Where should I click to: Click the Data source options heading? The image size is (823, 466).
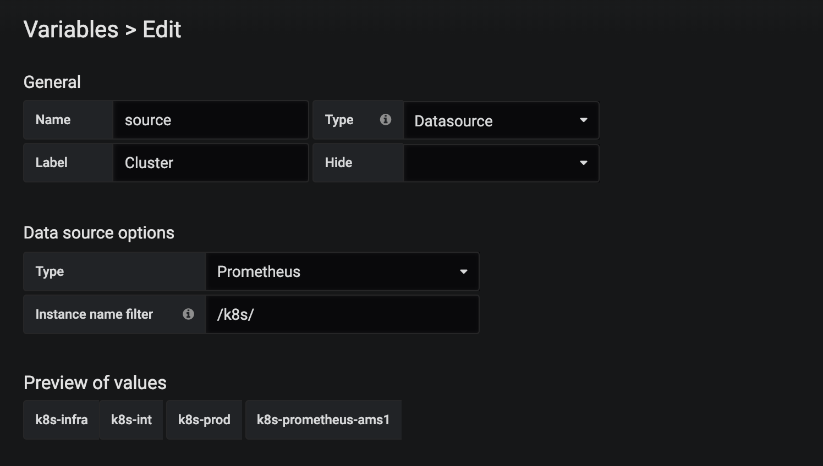[x=99, y=233]
